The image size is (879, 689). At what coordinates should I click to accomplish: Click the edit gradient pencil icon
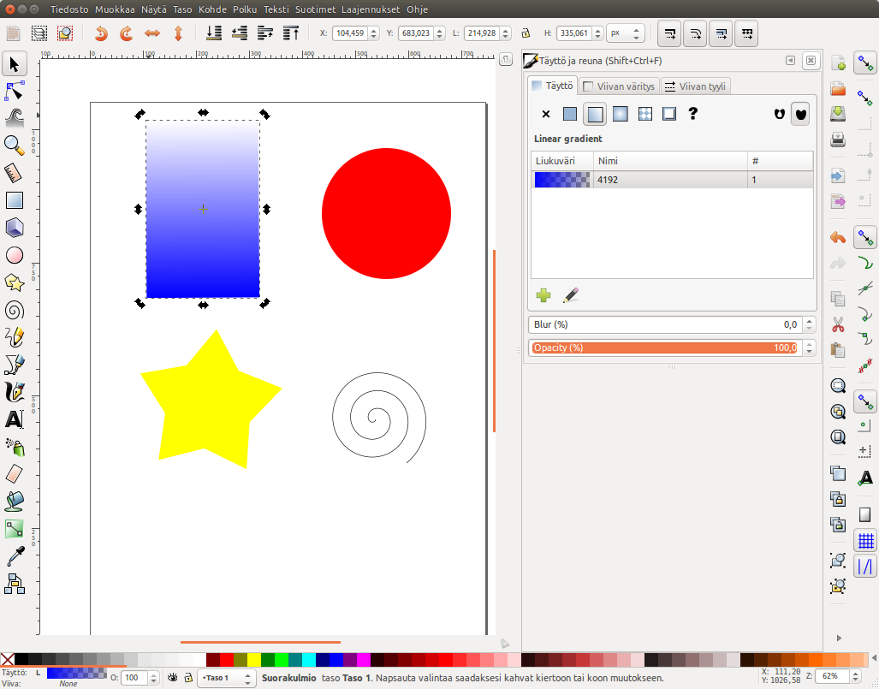click(x=571, y=296)
